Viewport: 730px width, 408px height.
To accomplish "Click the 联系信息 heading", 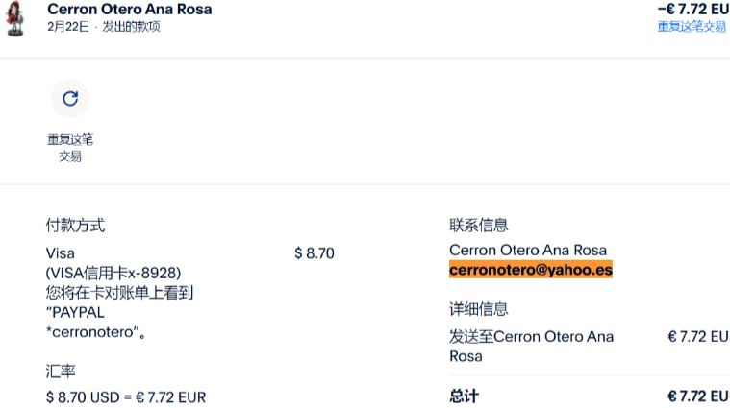I will (x=479, y=226).
